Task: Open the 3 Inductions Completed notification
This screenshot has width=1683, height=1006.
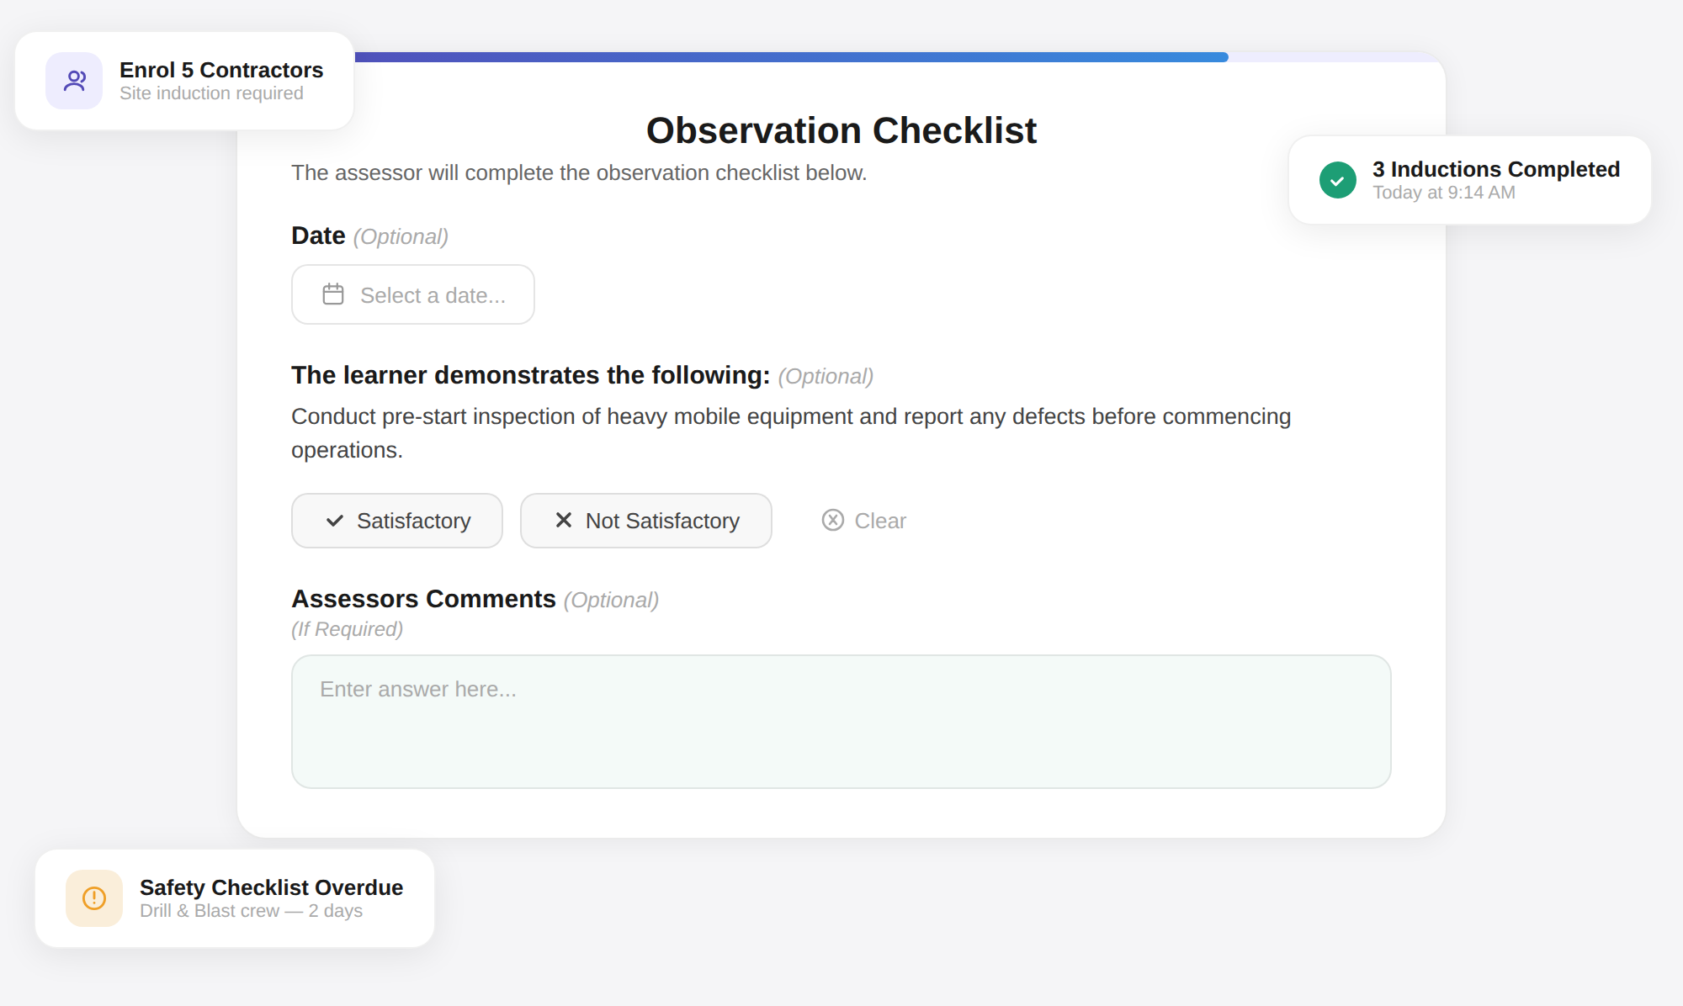Action: (x=1470, y=180)
